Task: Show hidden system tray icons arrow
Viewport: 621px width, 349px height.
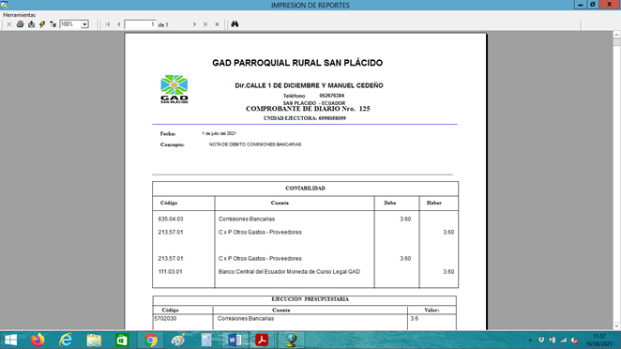Action: pos(530,341)
